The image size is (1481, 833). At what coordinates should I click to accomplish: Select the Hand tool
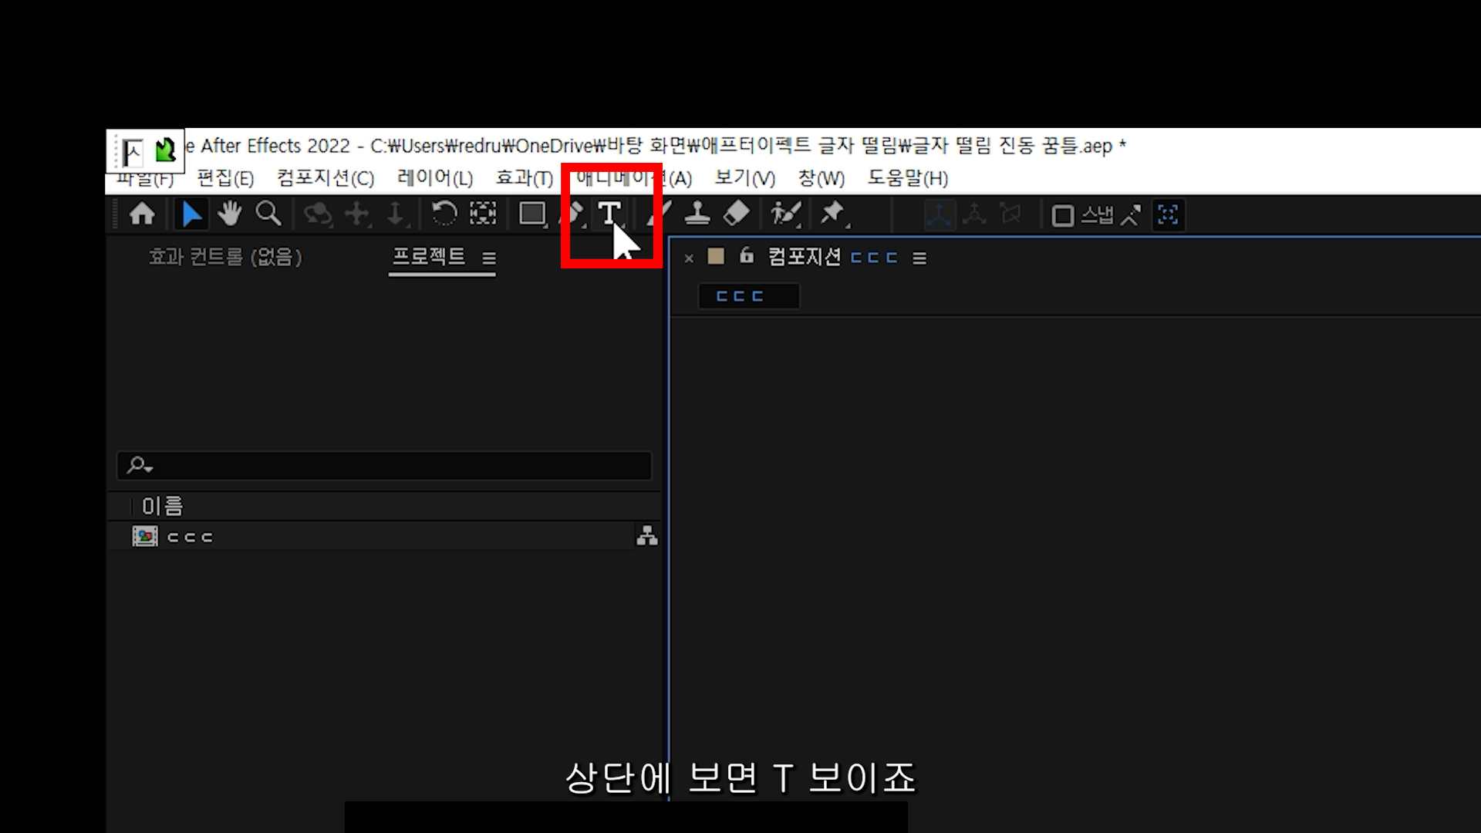point(229,214)
